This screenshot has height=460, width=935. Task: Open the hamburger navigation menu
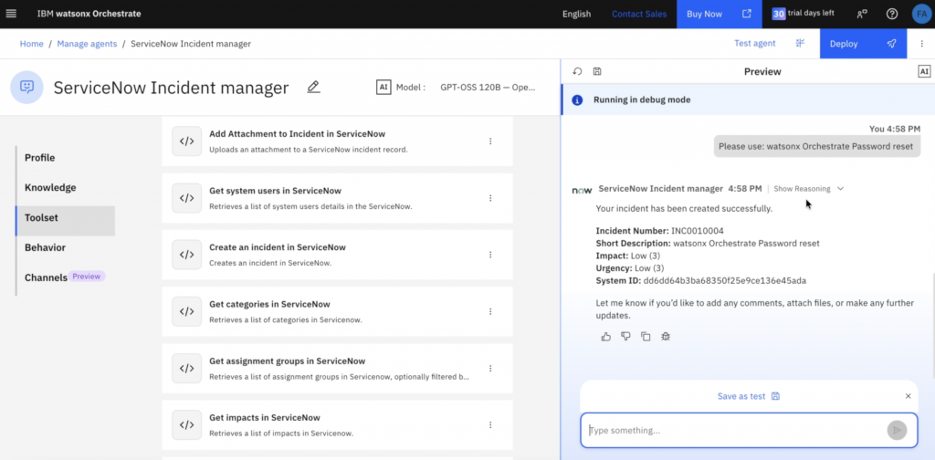click(x=11, y=14)
